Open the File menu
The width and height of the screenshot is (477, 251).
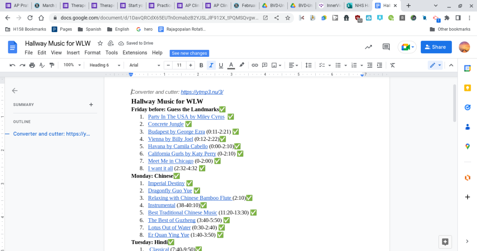tap(29, 53)
